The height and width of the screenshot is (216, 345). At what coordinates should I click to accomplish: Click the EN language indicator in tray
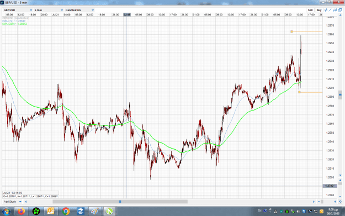point(259,210)
